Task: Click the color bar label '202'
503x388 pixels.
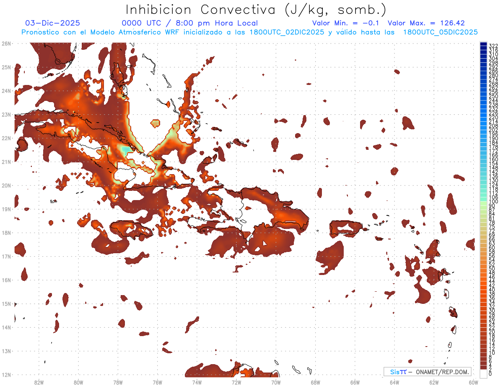Action: 493,130
